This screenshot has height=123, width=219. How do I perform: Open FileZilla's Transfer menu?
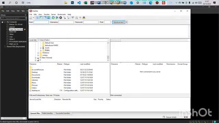pyautogui.click(x=47, y=14)
